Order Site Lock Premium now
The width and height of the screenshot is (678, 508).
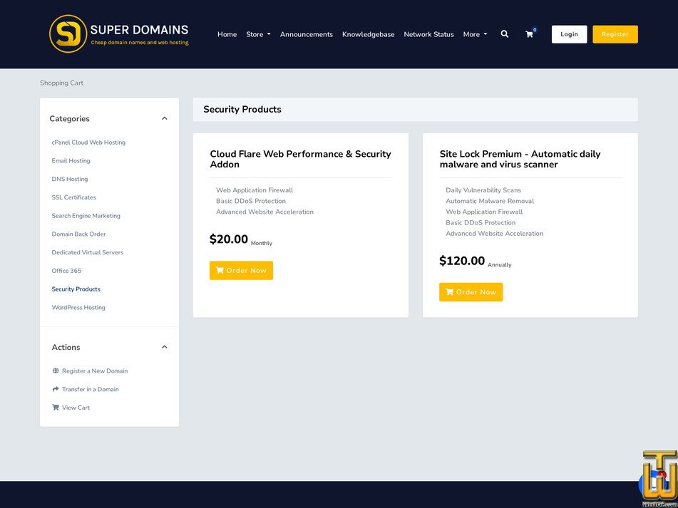471,292
